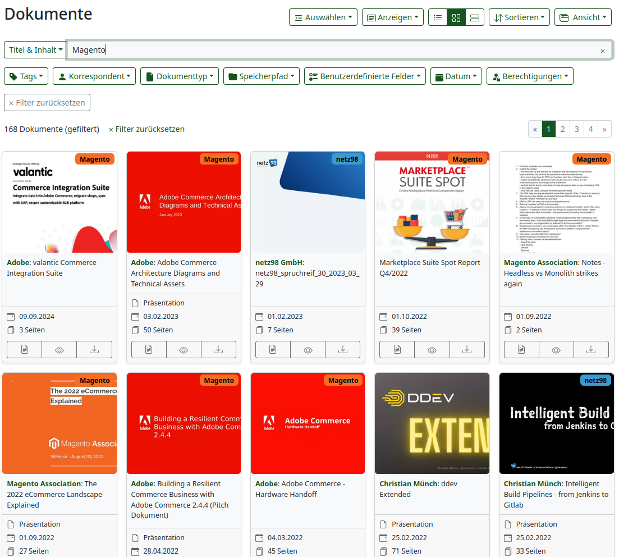619x557 pixels.
Task: Open Marketplace Suite Spot Report details
Action: click(397, 350)
